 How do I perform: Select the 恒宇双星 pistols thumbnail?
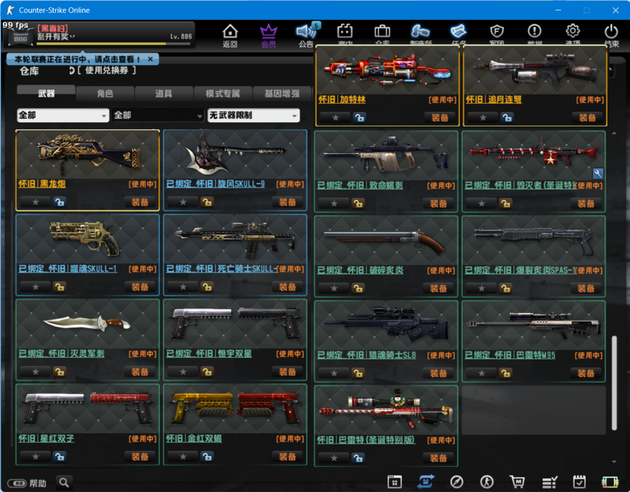(x=235, y=324)
